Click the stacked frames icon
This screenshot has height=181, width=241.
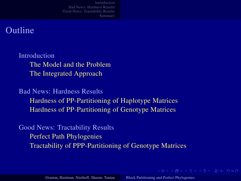tap(177, 171)
